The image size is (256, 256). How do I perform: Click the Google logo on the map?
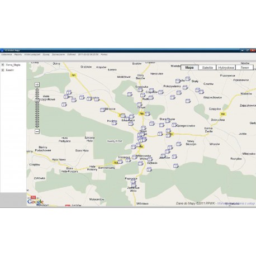(35, 202)
